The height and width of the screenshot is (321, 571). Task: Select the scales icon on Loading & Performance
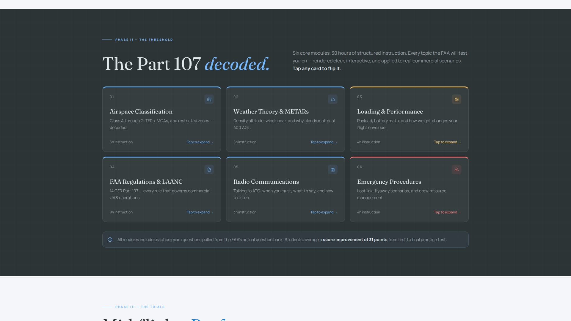(457, 99)
